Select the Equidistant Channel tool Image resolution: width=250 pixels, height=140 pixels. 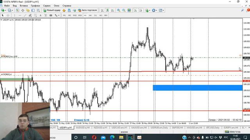click(30, 16)
